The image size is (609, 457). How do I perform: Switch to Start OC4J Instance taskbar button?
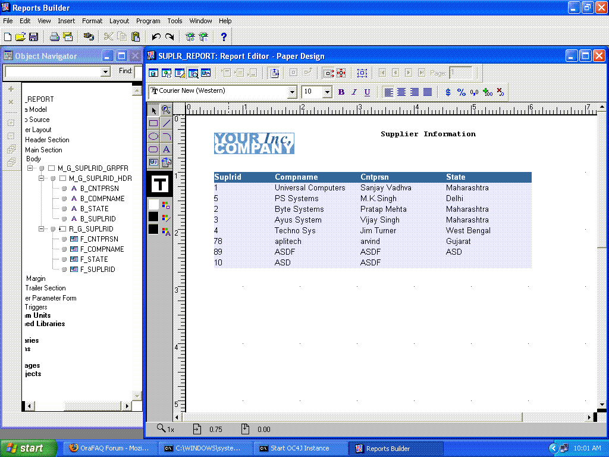(300, 448)
